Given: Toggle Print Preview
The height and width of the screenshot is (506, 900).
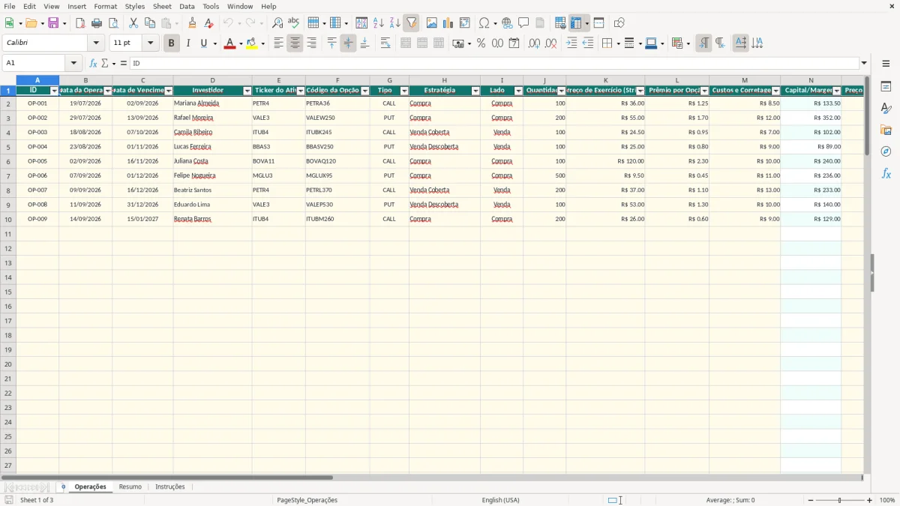Looking at the screenshot, I should pos(113,23).
